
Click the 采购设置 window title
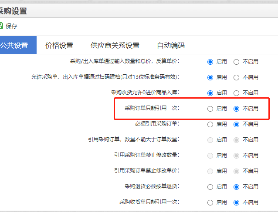point(14,11)
